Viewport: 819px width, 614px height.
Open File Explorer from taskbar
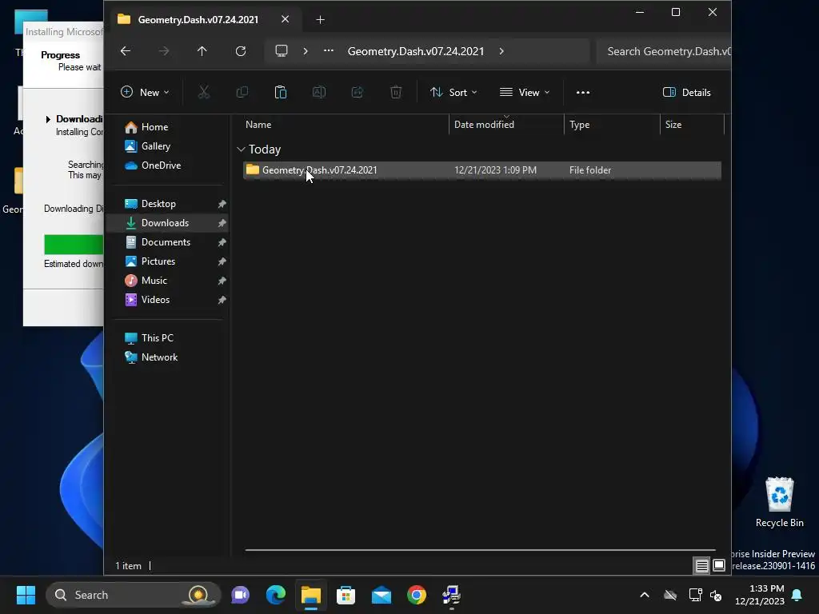point(311,595)
